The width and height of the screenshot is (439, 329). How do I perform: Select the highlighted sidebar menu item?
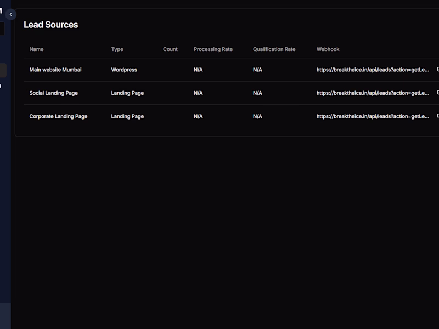[3, 70]
